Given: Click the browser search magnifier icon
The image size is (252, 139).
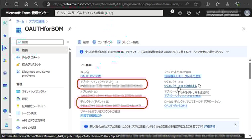Looking at the screenshot, I should coord(36,4).
